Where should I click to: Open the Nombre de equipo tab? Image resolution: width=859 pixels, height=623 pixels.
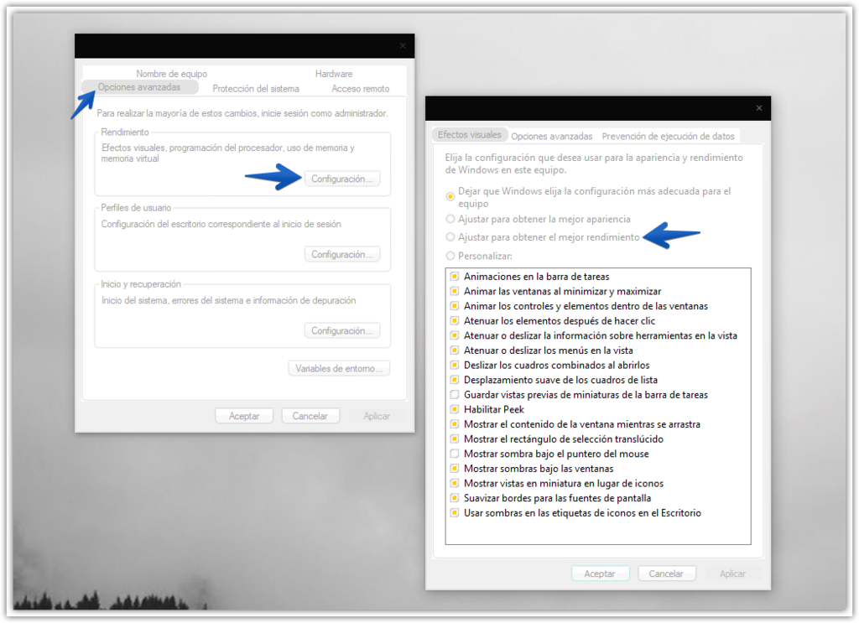[x=171, y=73]
